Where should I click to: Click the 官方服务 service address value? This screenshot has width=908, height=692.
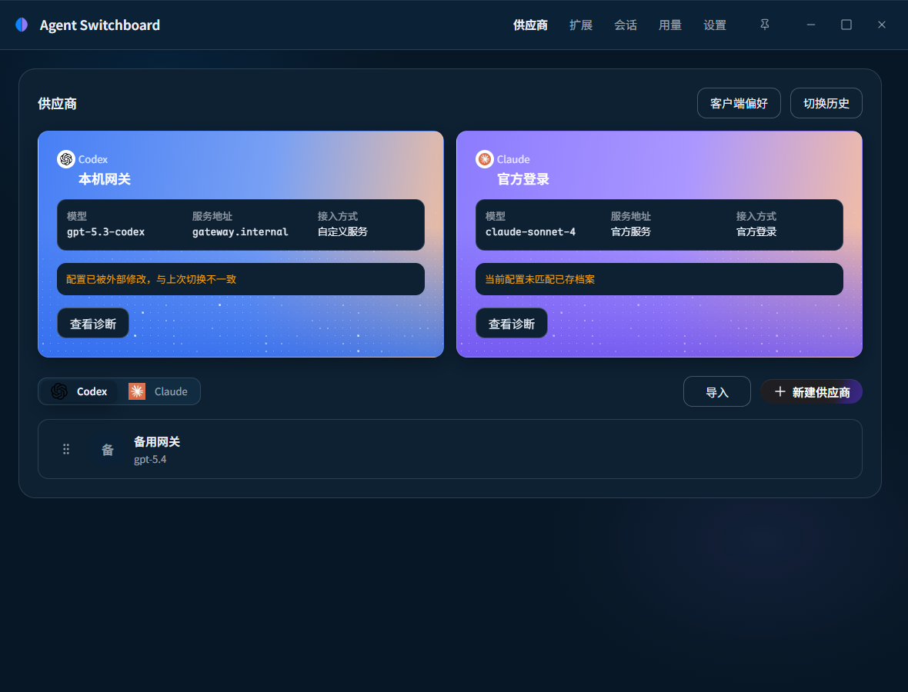tap(631, 231)
